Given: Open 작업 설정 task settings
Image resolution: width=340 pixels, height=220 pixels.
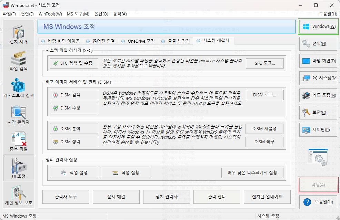Looking at the screenshot, I should click(x=74, y=173).
